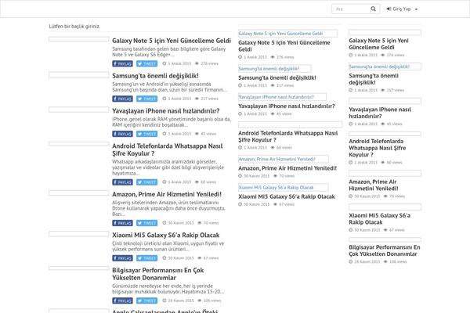Screen dimensions: 470x313
Task: Click middle column Galaxy Note 5 image placeholder
Action: click(287, 34)
